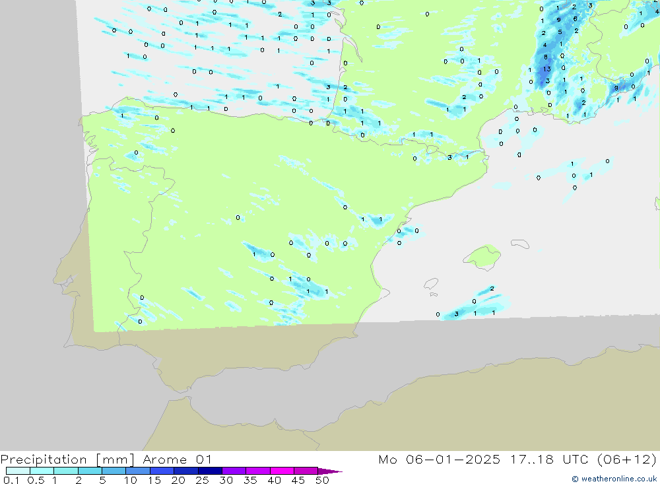This screenshot has width=660, height=484.
Task: Click the date '06-01-2025' text
Action: pyautogui.click(x=453, y=460)
